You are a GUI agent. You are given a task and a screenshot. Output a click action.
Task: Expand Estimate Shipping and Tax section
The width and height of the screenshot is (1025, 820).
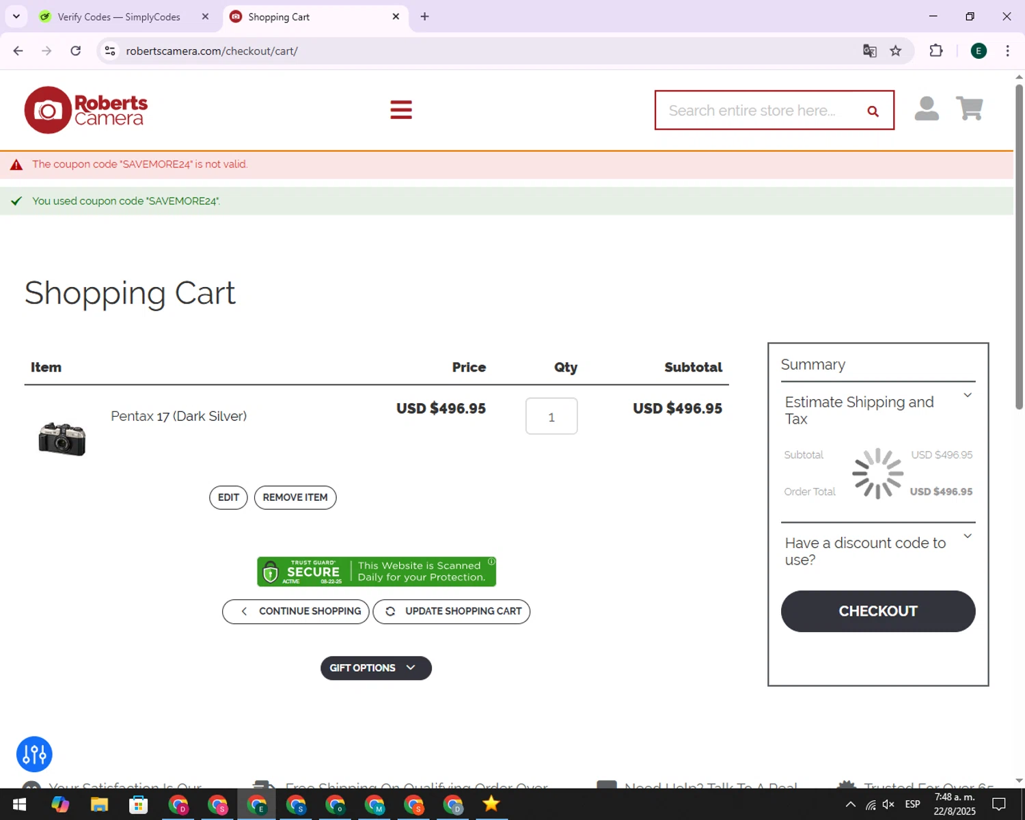pyautogui.click(x=878, y=410)
